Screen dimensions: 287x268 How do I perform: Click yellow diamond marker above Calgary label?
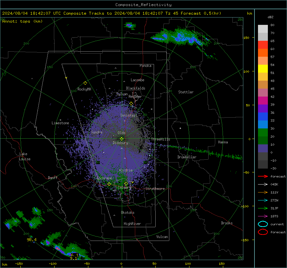(126, 184)
